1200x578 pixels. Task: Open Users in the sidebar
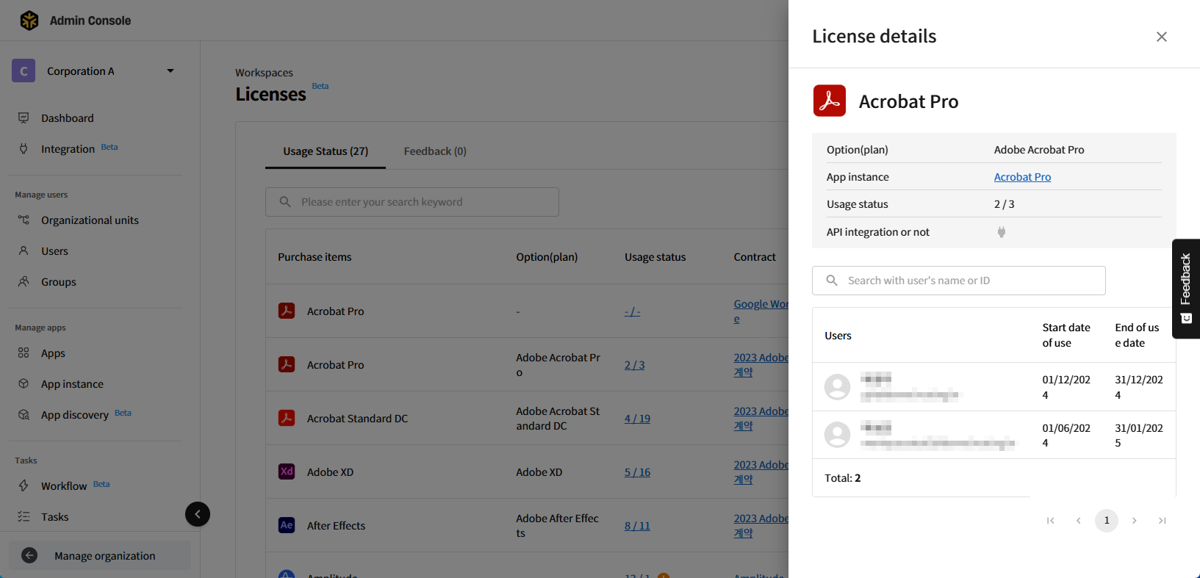pos(54,251)
